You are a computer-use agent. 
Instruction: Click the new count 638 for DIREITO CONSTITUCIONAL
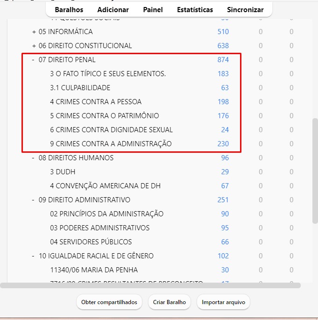click(223, 46)
